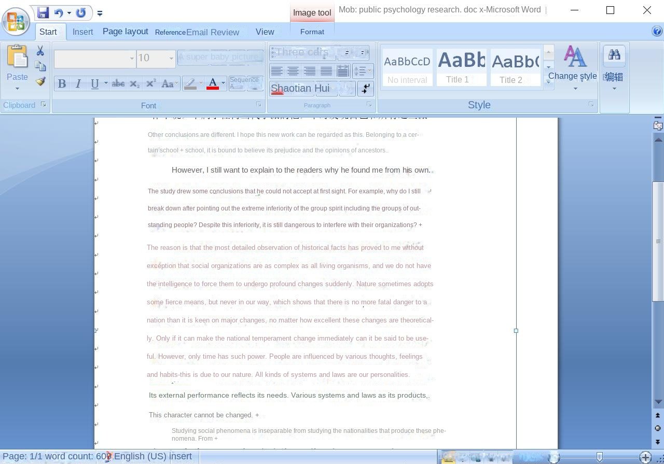Apply superscript formatting
664x464 pixels.
click(150, 83)
